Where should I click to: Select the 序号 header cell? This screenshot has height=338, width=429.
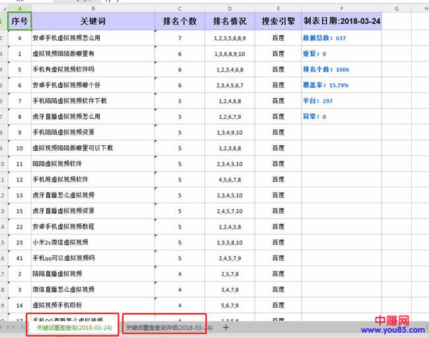click(19, 21)
